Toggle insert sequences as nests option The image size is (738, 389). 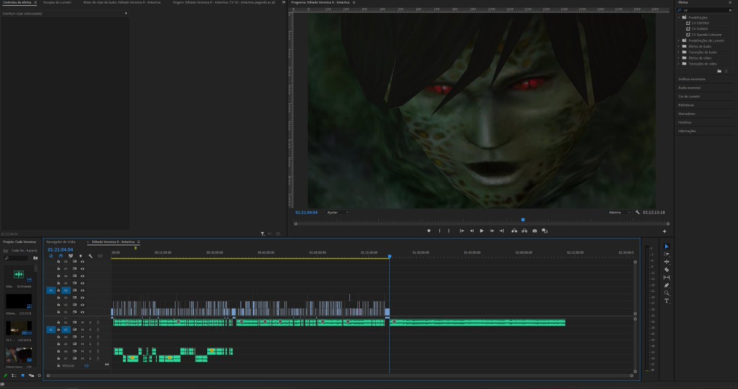click(x=51, y=256)
